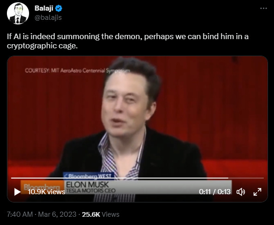Open the @balajis handle link
This screenshot has height=225, width=274.
[48, 17]
